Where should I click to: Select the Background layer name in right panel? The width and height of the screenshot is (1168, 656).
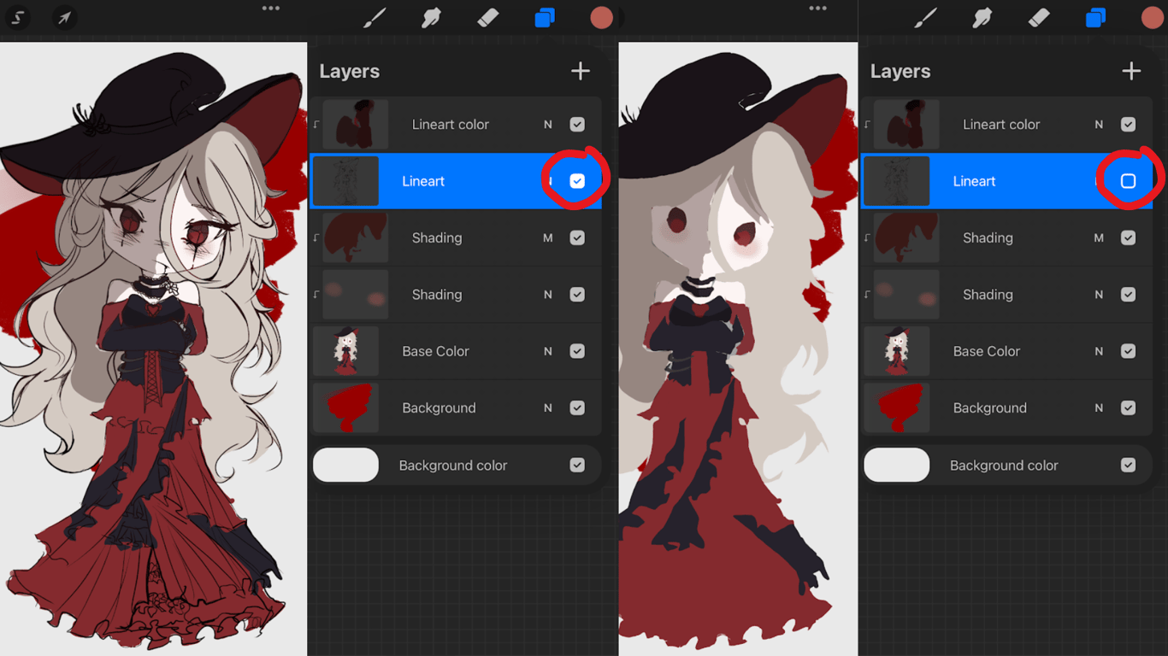point(989,408)
